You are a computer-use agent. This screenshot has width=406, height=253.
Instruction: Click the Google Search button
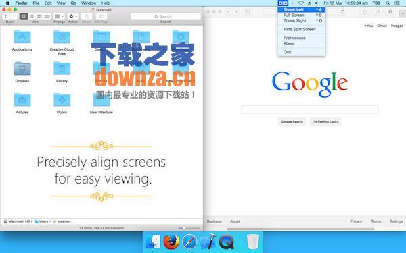click(x=292, y=121)
